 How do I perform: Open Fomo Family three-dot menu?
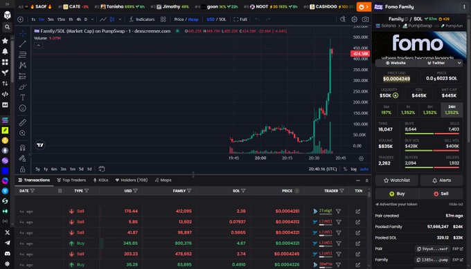(x=464, y=7)
